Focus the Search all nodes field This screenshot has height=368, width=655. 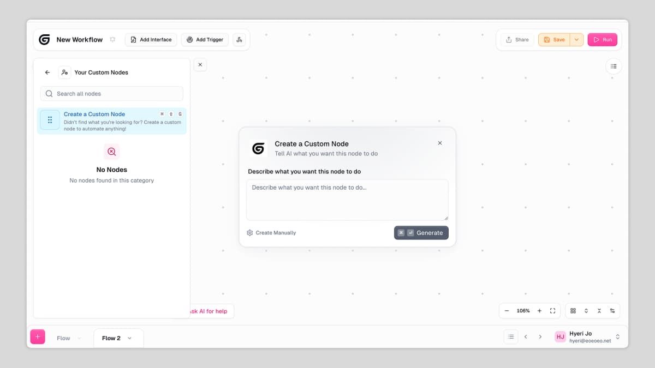[112, 94]
